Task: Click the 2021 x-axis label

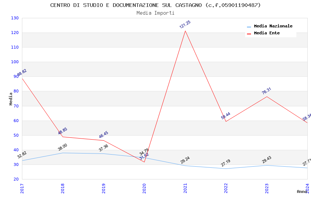Action: tap(185, 189)
